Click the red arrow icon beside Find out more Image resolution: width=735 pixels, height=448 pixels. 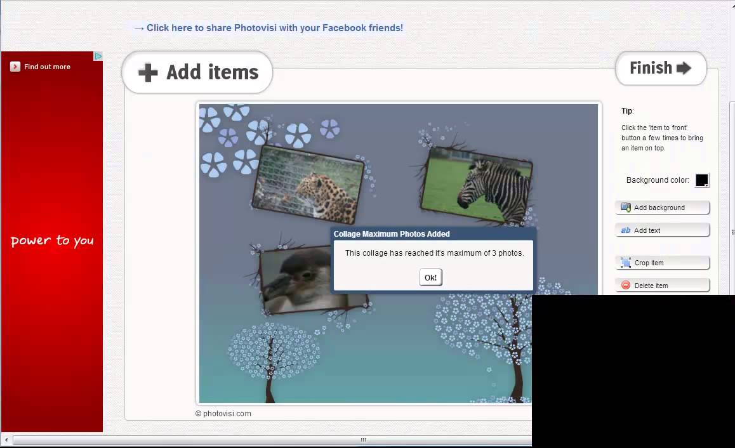click(x=15, y=67)
